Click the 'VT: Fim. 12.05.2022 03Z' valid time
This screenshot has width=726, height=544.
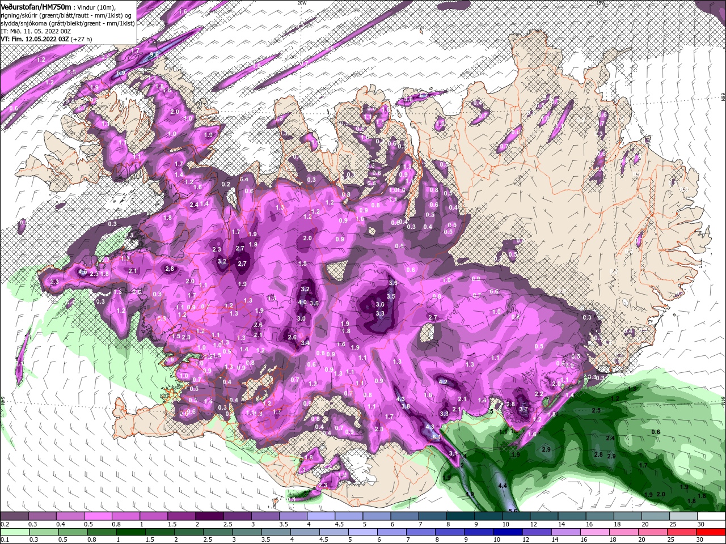coord(35,39)
